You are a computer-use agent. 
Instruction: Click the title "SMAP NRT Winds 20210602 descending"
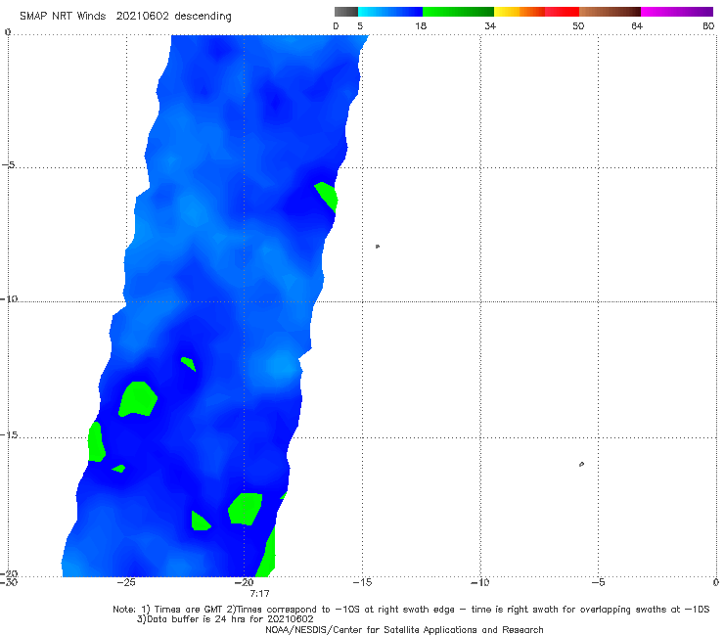click(x=125, y=17)
